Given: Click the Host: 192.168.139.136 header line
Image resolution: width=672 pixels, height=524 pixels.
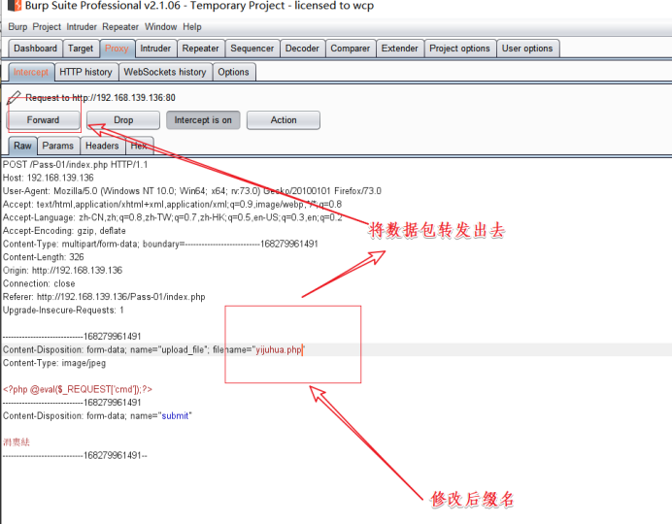Looking at the screenshot, I should (x=48, y=178).
